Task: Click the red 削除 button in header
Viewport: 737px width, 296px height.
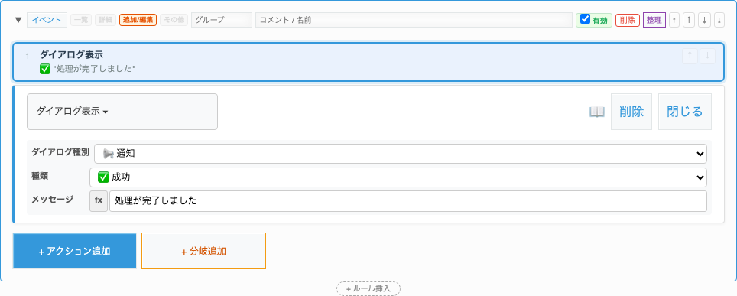Action: coord(628,20)
